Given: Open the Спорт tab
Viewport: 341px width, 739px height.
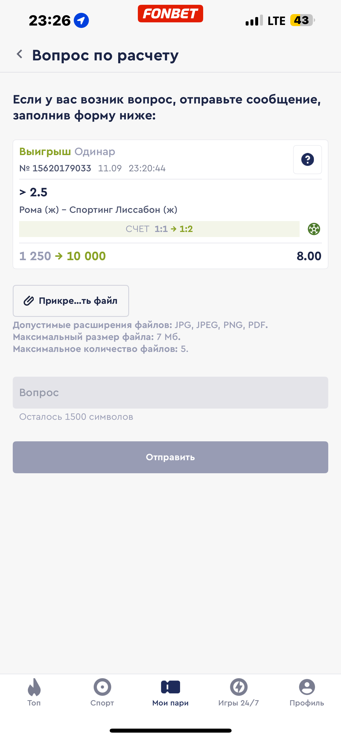Looking at the screenshot, I should (x=102, y=692).
